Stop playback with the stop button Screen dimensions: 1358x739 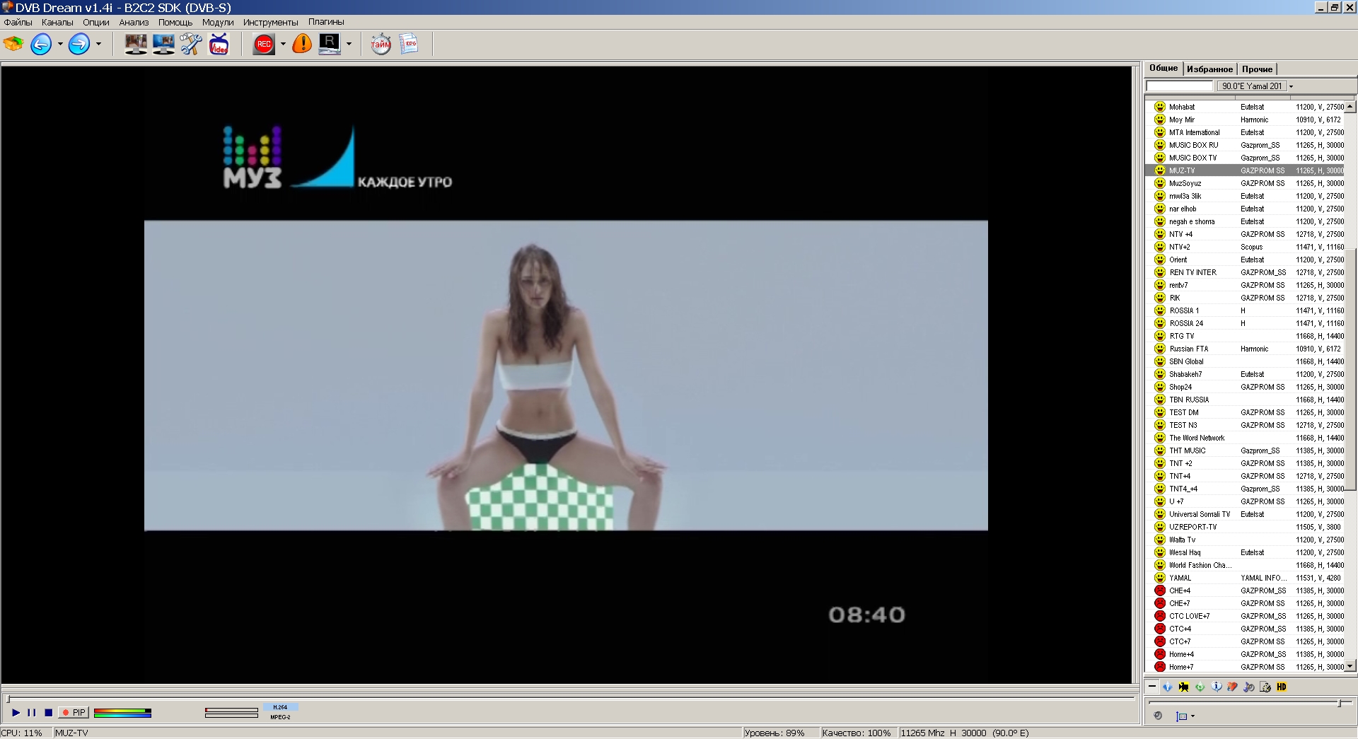(48, 712)
